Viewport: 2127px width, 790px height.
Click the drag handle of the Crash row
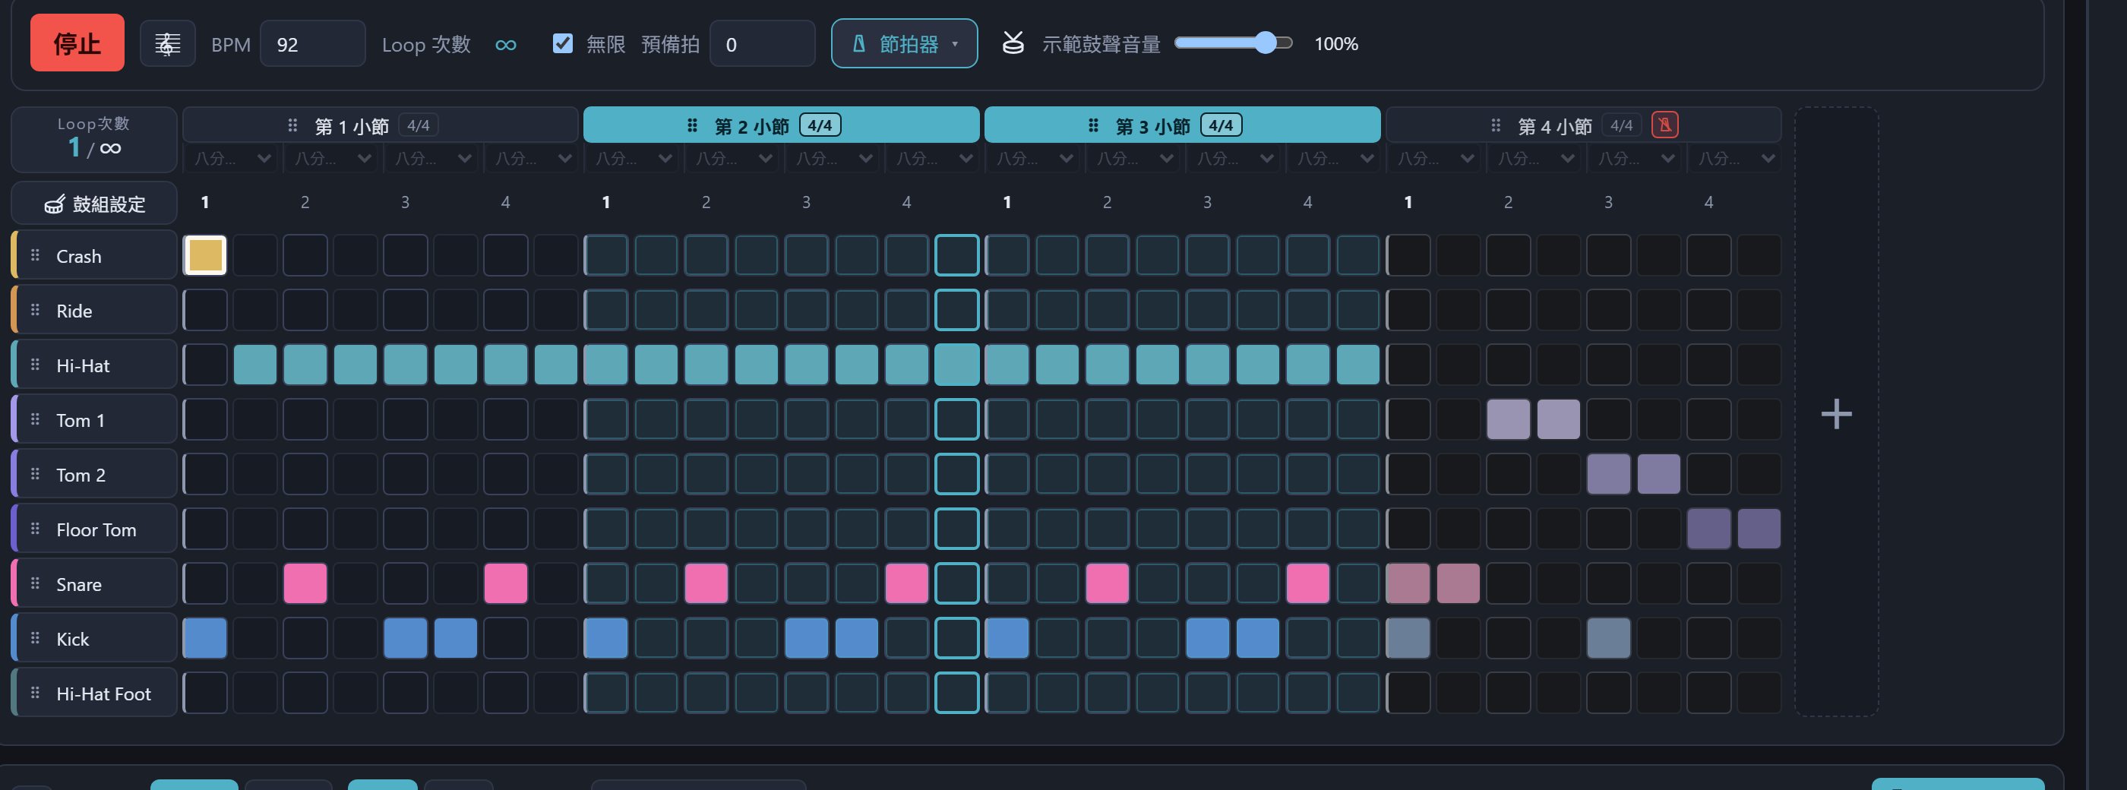tap(35, 255)
